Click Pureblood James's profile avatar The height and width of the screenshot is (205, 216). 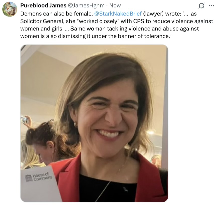(x=10, y=9)
